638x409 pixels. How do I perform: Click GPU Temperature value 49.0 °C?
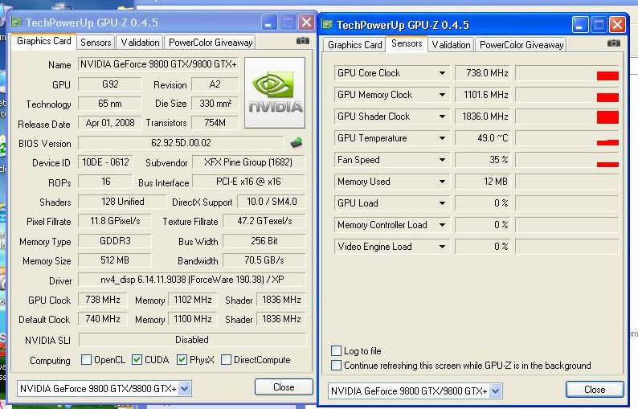pos(482,138)
